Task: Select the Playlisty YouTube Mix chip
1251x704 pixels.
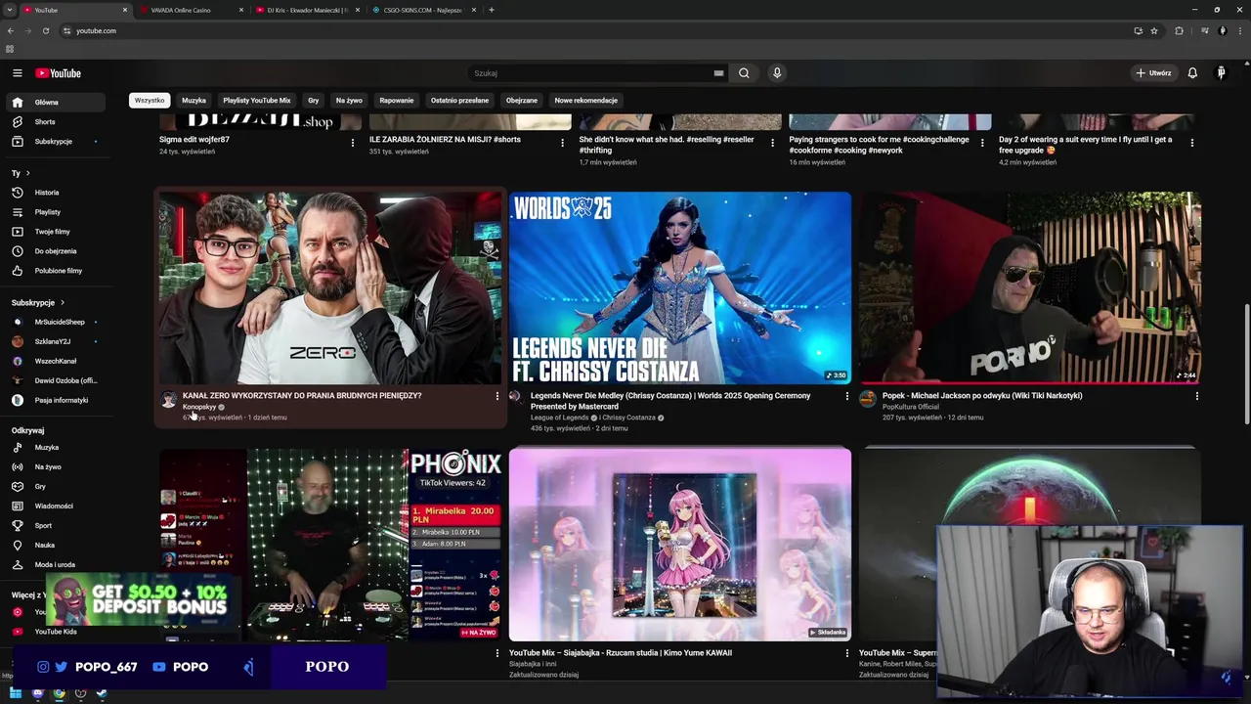Action: click(x=256, y=100)
